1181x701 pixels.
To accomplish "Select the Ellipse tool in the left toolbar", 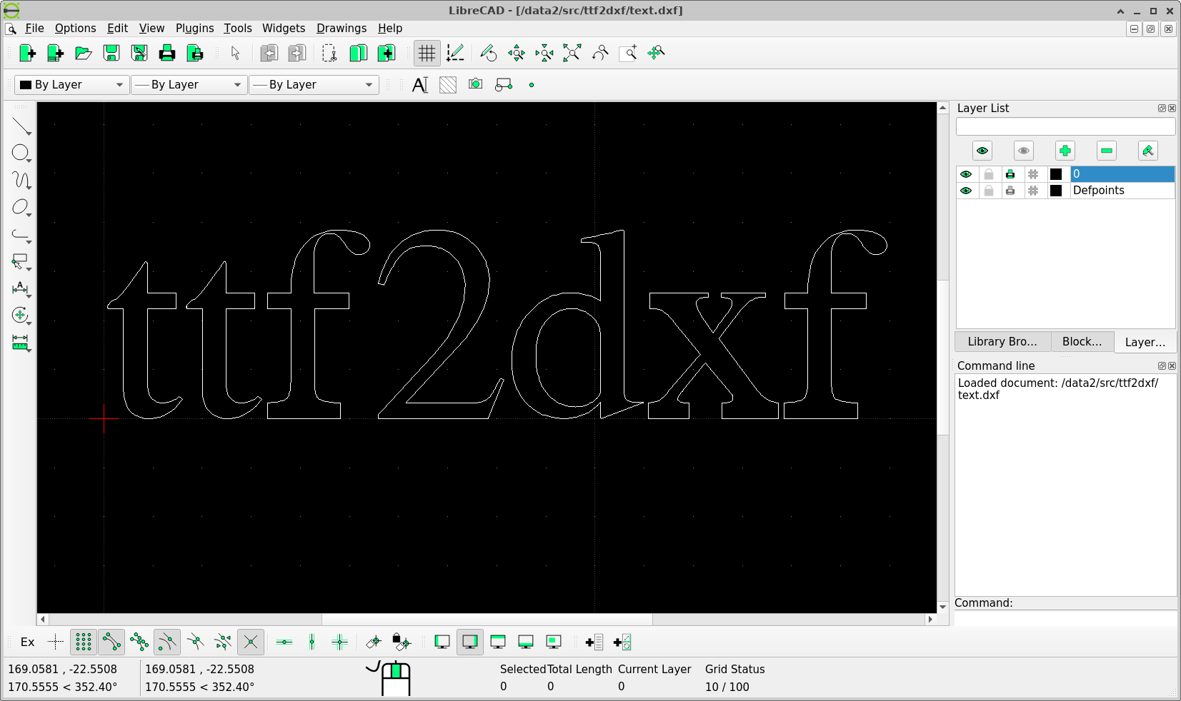I will tap(21, 207).
